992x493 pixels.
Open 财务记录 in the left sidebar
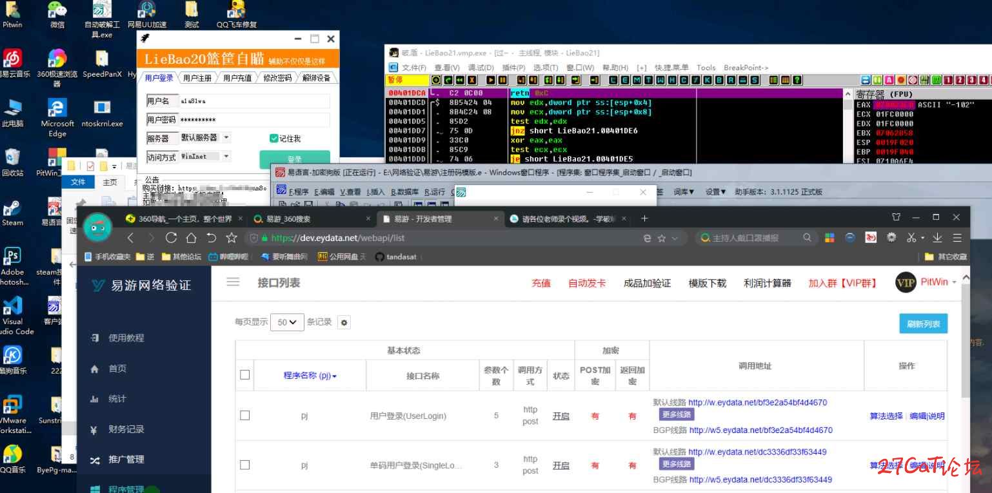(126, 429)
